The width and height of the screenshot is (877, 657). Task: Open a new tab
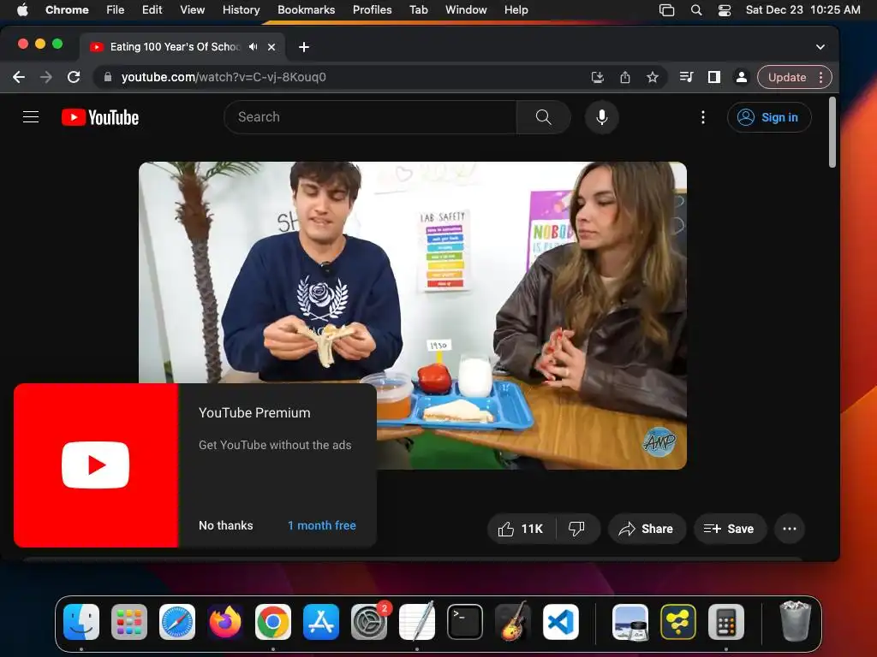(304, 47)
